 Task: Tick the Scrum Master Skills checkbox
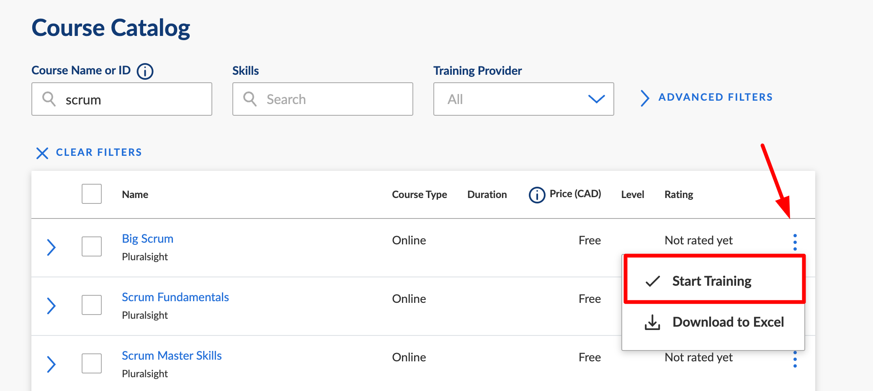92,363
